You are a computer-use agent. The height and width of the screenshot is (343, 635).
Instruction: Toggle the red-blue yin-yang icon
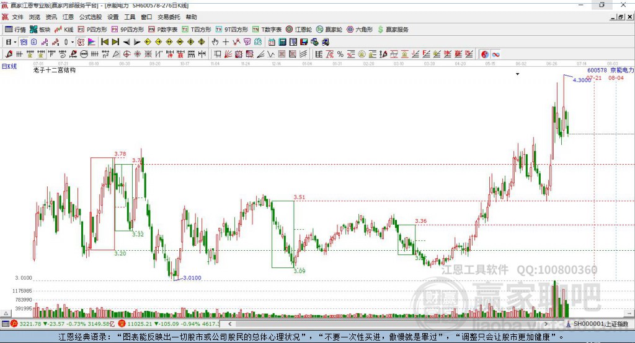pos(485,54)
